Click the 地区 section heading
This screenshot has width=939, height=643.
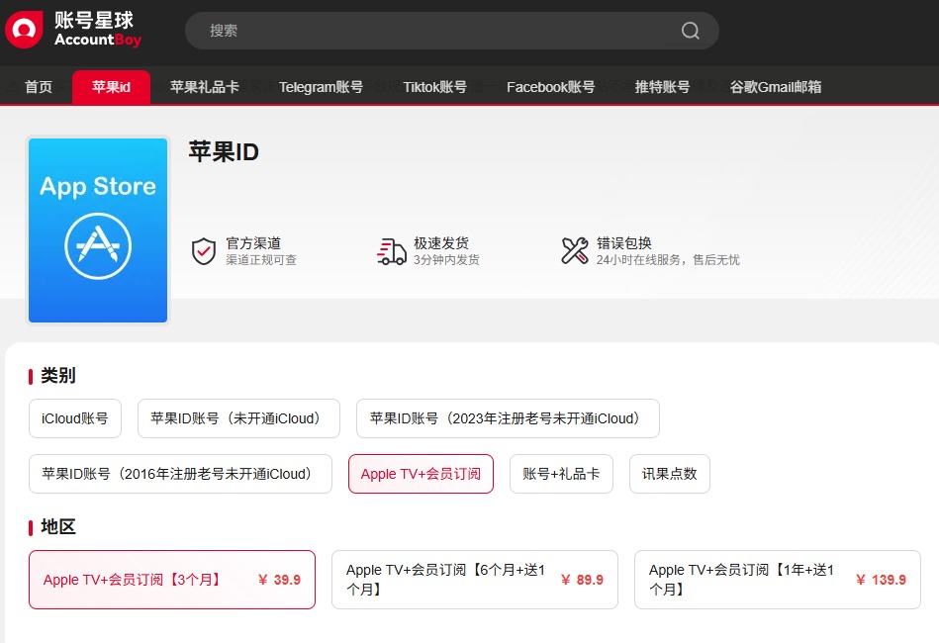coord(58,527)
